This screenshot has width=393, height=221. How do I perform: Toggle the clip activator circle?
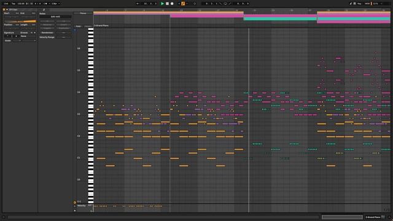click(4, 10)
